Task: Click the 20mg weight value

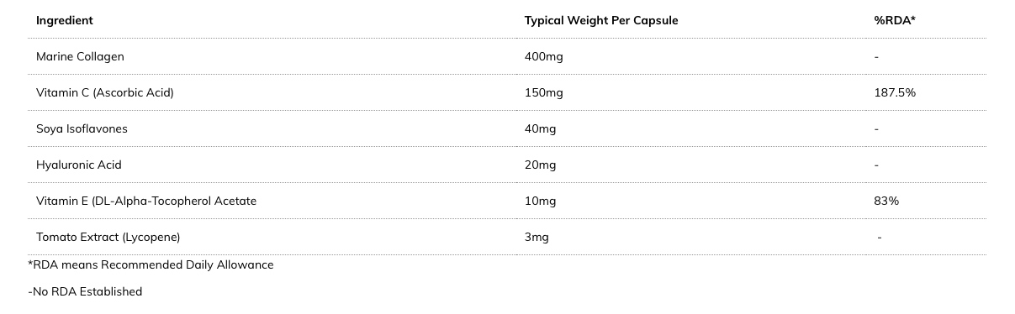Action: [540, 165]
